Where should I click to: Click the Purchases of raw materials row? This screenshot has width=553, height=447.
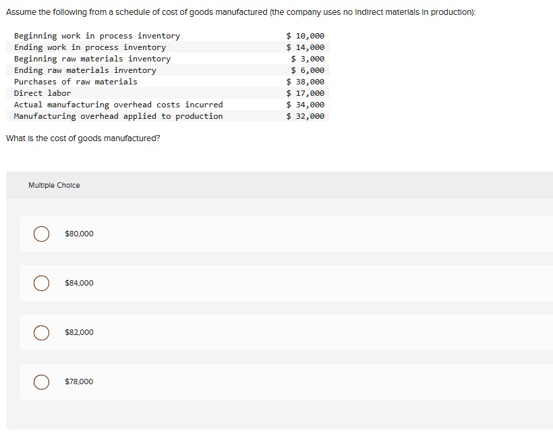coord(75,82)
